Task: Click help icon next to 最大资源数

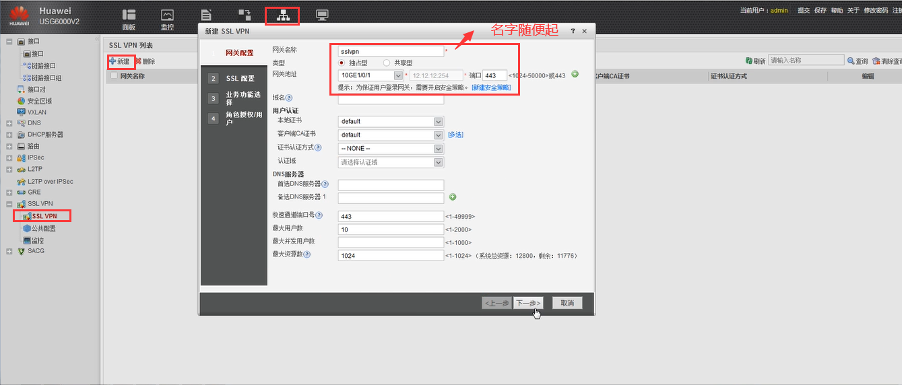Action: pyautogui.click(x=307, y=254)
